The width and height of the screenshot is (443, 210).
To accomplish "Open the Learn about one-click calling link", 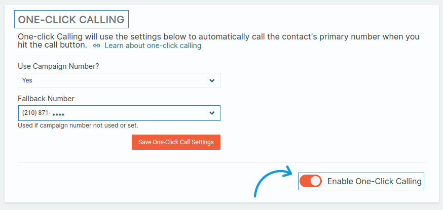I will (x=153, y=46).
